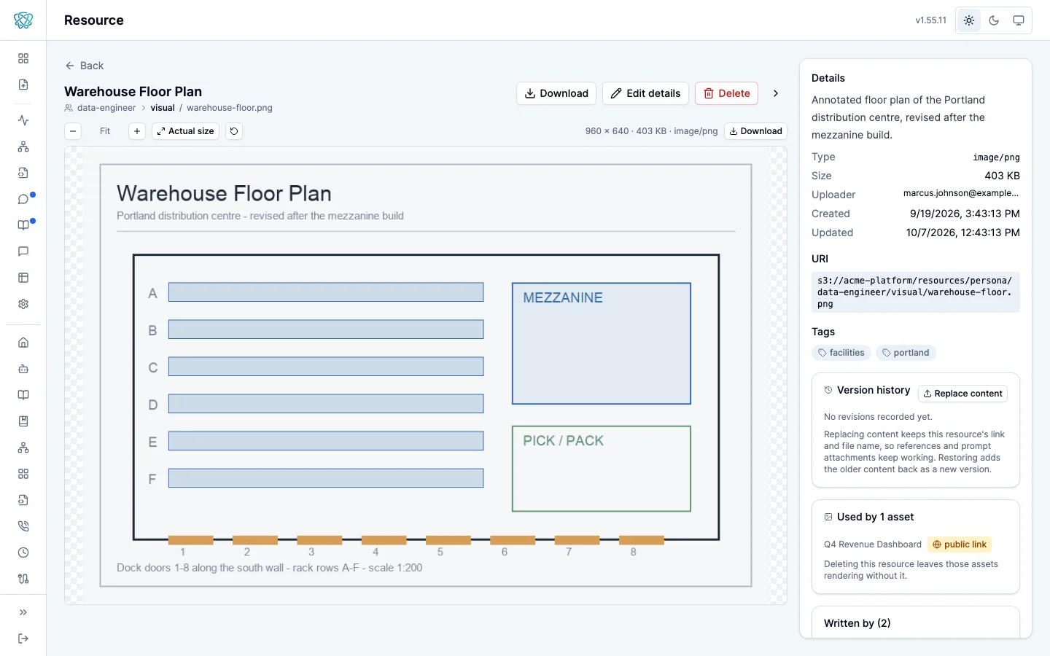This screenshot has height=656, width=1050.
Task: Click the warehouse floor plan image preview
Action: click(426, 375)
